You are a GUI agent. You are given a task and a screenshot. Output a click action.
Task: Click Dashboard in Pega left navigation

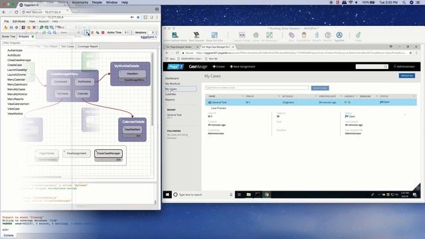pyautogui.click(x=172, y=78)
